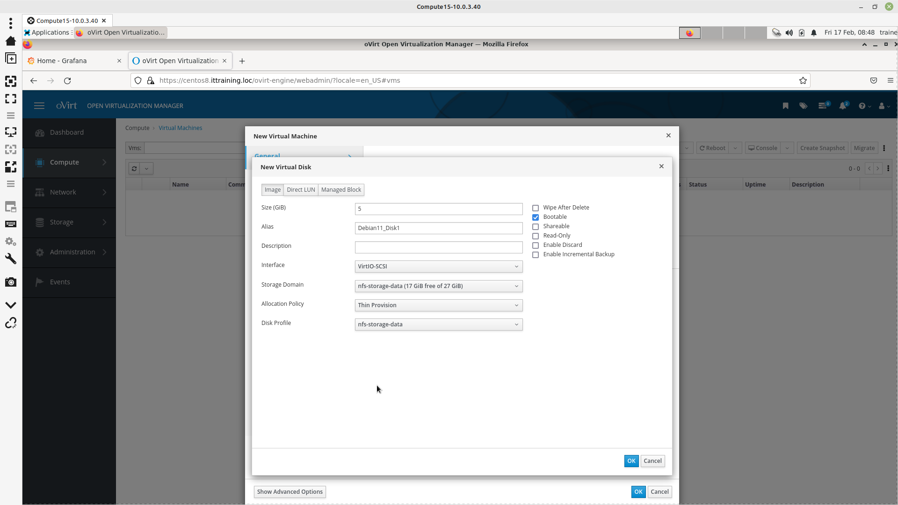Expand the Storage Domain dropdown
The width and height of the screenshot is (898, 505).
point(438,286)
